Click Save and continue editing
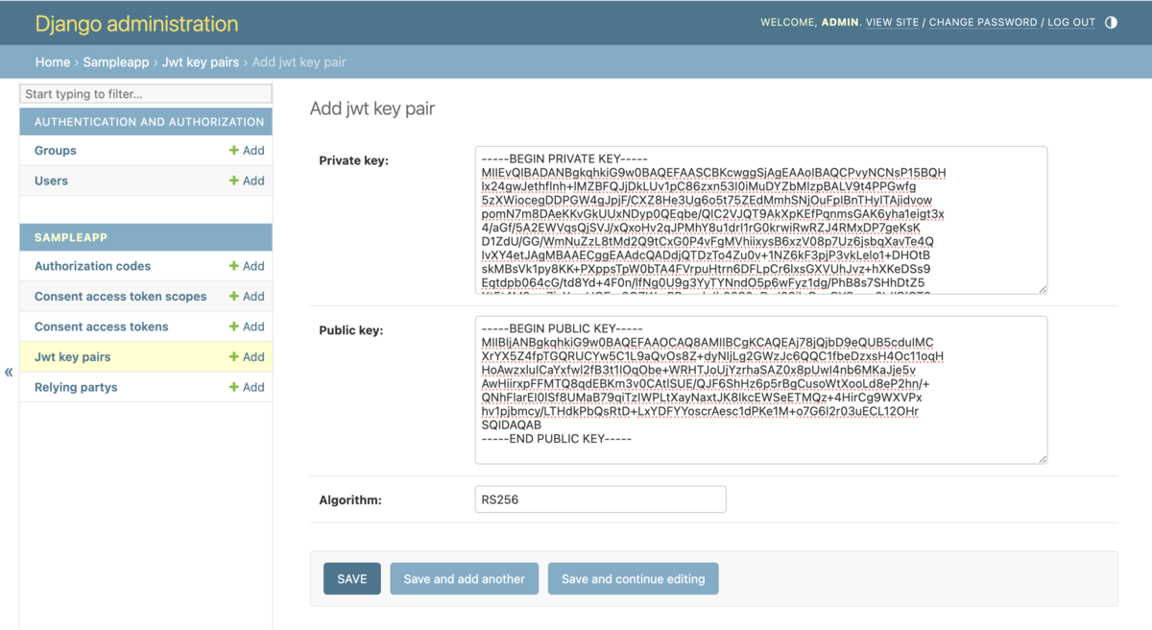 tap(633, 578)
